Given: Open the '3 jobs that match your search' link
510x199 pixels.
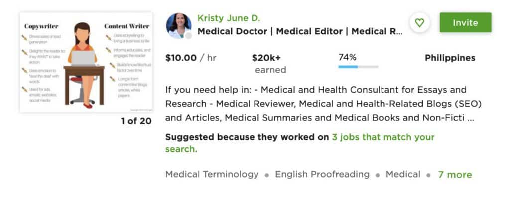Looking at the screenshot, I should [300, 143].
